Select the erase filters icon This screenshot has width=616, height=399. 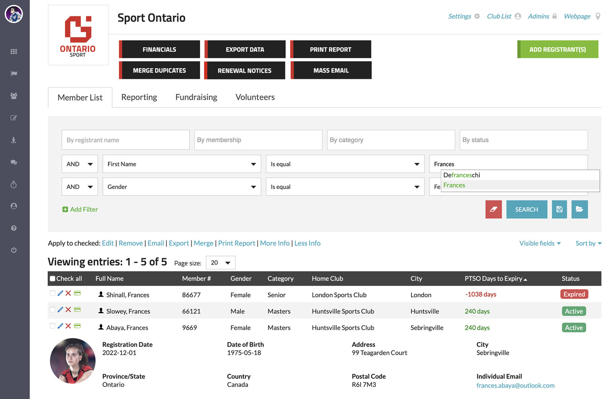(493, 209)
